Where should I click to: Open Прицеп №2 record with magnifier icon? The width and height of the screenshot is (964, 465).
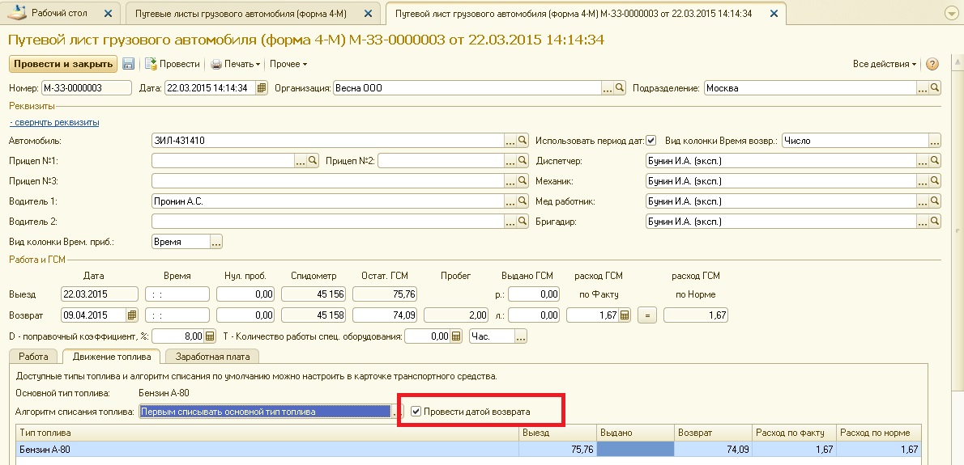tap(523, 161)
